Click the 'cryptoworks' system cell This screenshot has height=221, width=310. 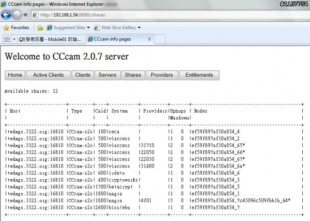tap(123, 180)
